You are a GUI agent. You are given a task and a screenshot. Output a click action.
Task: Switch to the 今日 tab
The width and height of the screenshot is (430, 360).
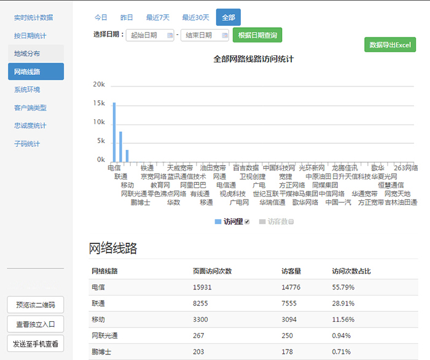coord(101,17)
